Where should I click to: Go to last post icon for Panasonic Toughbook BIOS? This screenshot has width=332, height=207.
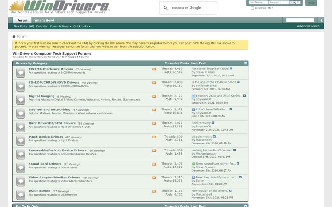pos(231,69)
